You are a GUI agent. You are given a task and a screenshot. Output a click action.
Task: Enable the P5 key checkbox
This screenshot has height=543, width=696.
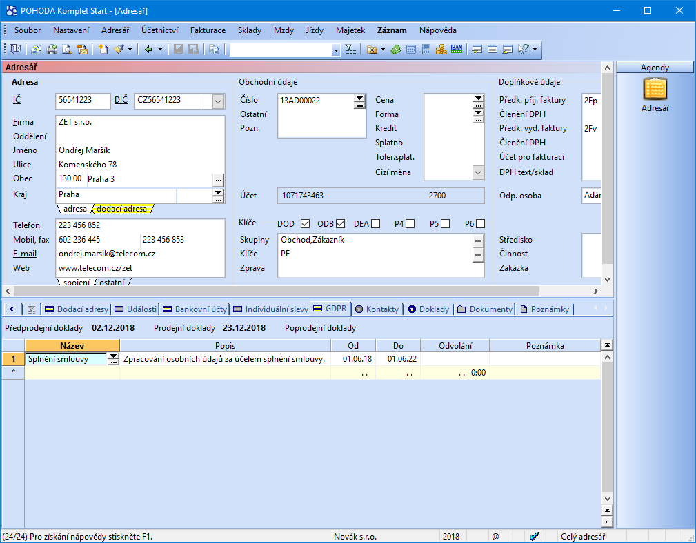coord(445,224)
